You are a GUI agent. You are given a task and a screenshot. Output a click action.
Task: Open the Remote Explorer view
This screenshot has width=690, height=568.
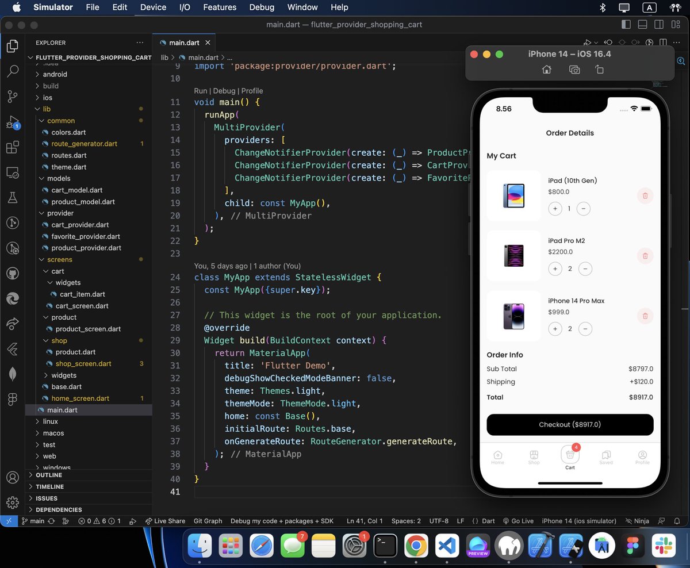point(12,172)
